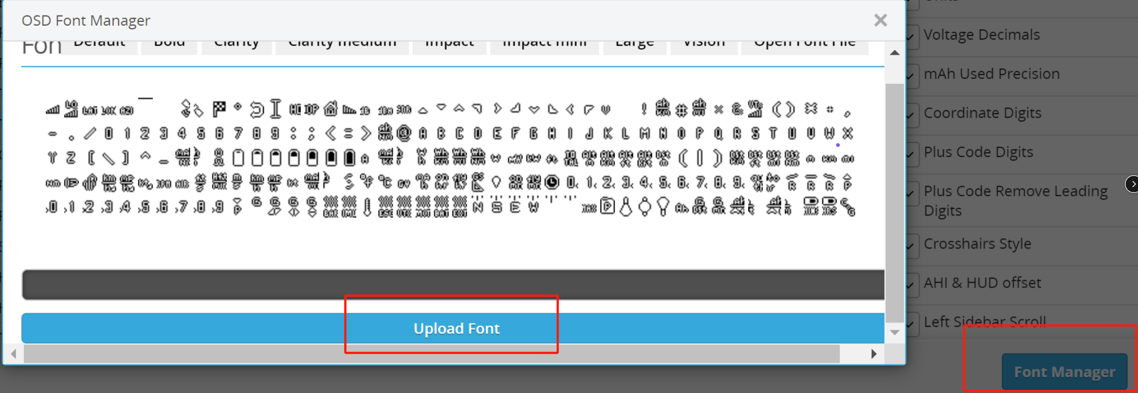This screenshot has height=393, width=1138.
Task: Click the horizontal scrollbar thumb
Action: pos(432,354)
